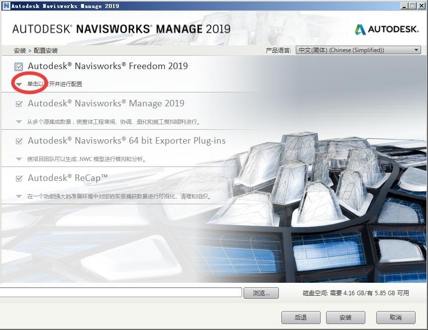Click the 磁盘空间 disk space text

coord(356,293)
